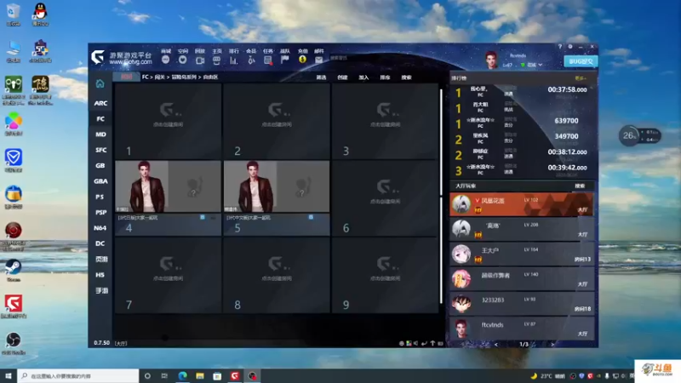Click the room list vertical scrollbar

click(x=441, y=197)
